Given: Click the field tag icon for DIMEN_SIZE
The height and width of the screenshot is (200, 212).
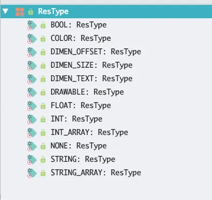Looking at the screenshot, I should point(32,66).
